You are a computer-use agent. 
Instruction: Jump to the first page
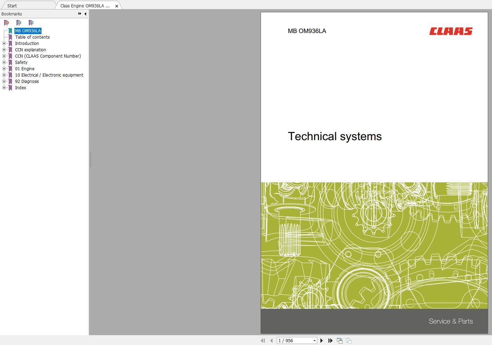coord(263,340)
